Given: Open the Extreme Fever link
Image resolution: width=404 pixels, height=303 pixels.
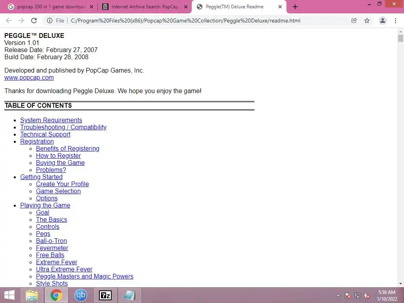Looking at the screenshot, I should 57,262.
